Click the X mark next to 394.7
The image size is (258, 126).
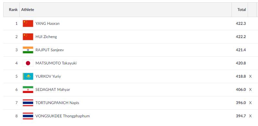pyautogui.click(x=250, y=116)
